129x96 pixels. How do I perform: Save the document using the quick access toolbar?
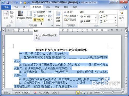tap(8, 3)
